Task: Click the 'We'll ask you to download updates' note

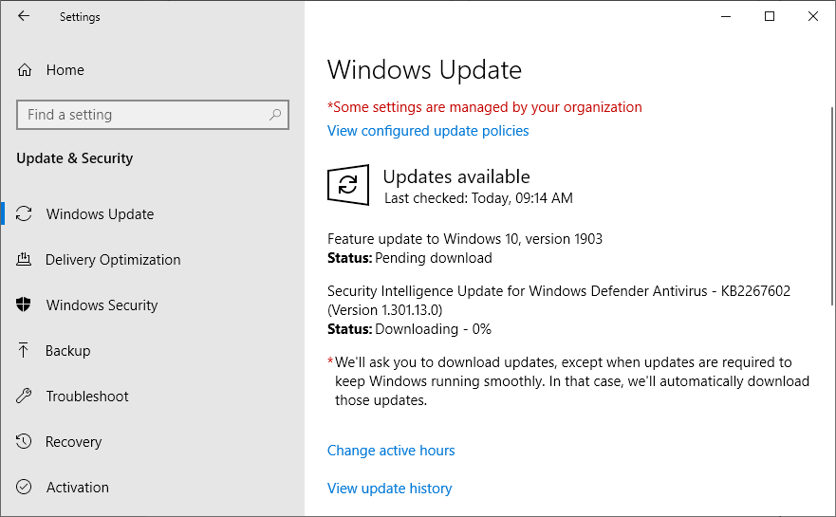Action: point(568,381)
